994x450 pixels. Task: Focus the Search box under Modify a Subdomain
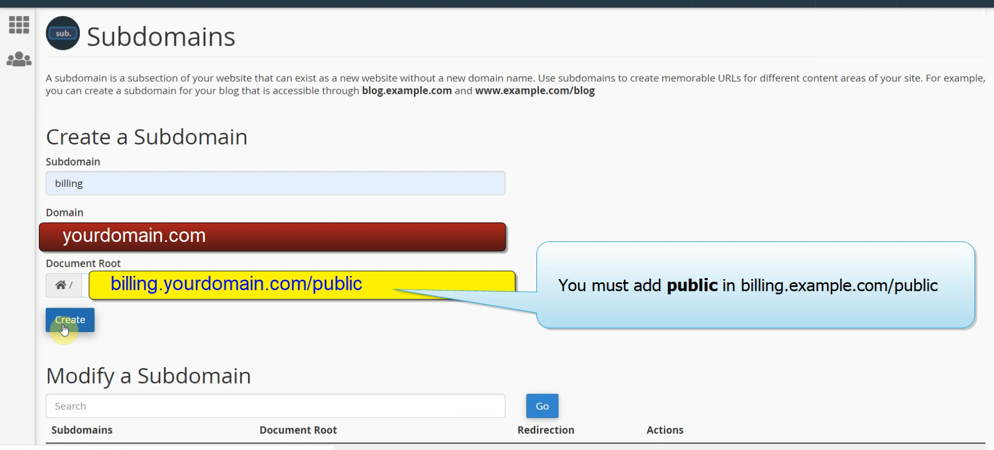coord(275,406)
